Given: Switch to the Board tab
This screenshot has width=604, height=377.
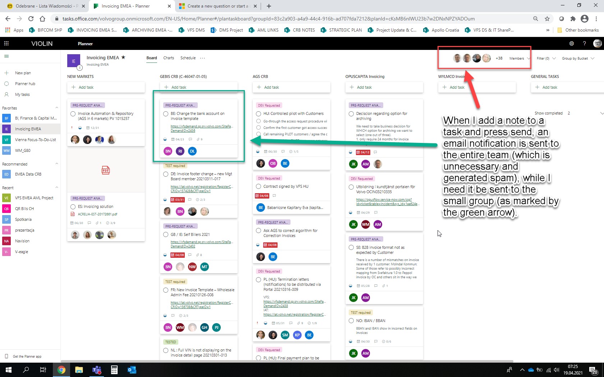Looking at the screenshot, I should click(152, 58).
